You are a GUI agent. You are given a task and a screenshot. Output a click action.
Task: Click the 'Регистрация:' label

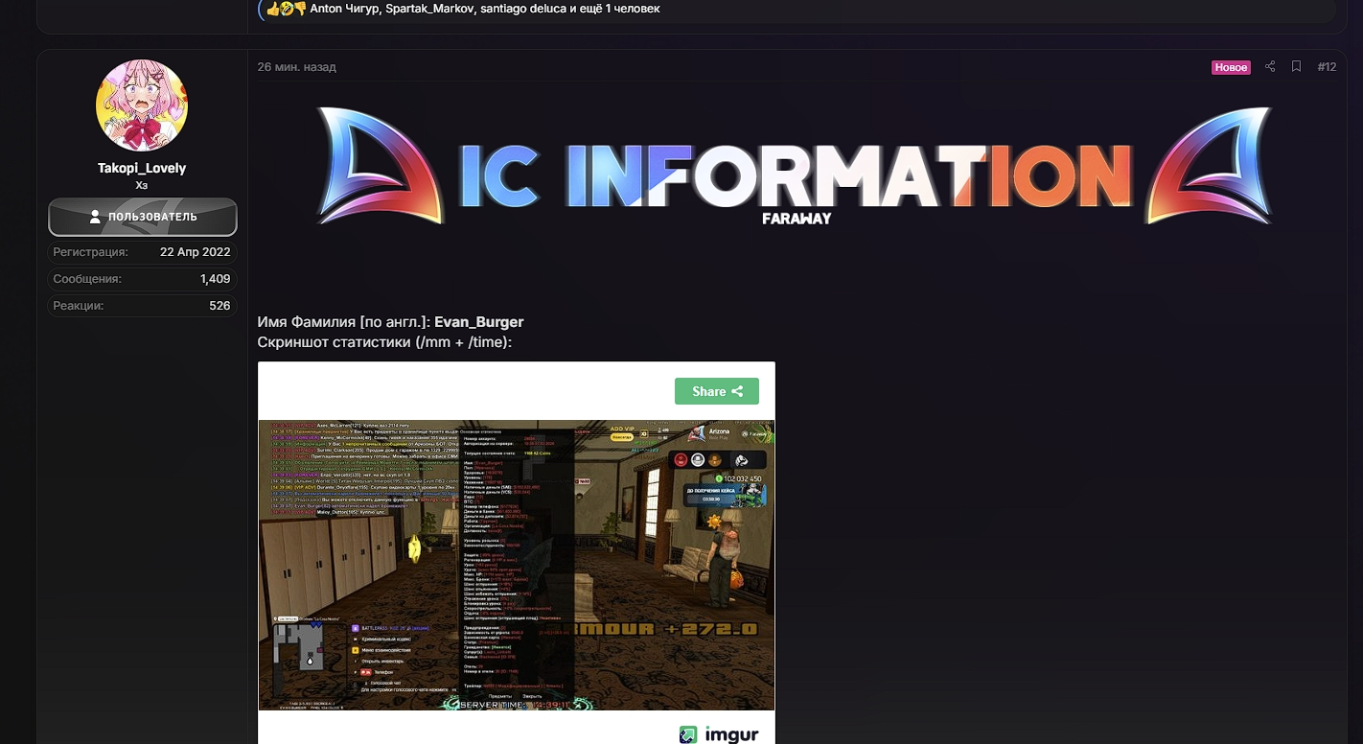point(90,252)
